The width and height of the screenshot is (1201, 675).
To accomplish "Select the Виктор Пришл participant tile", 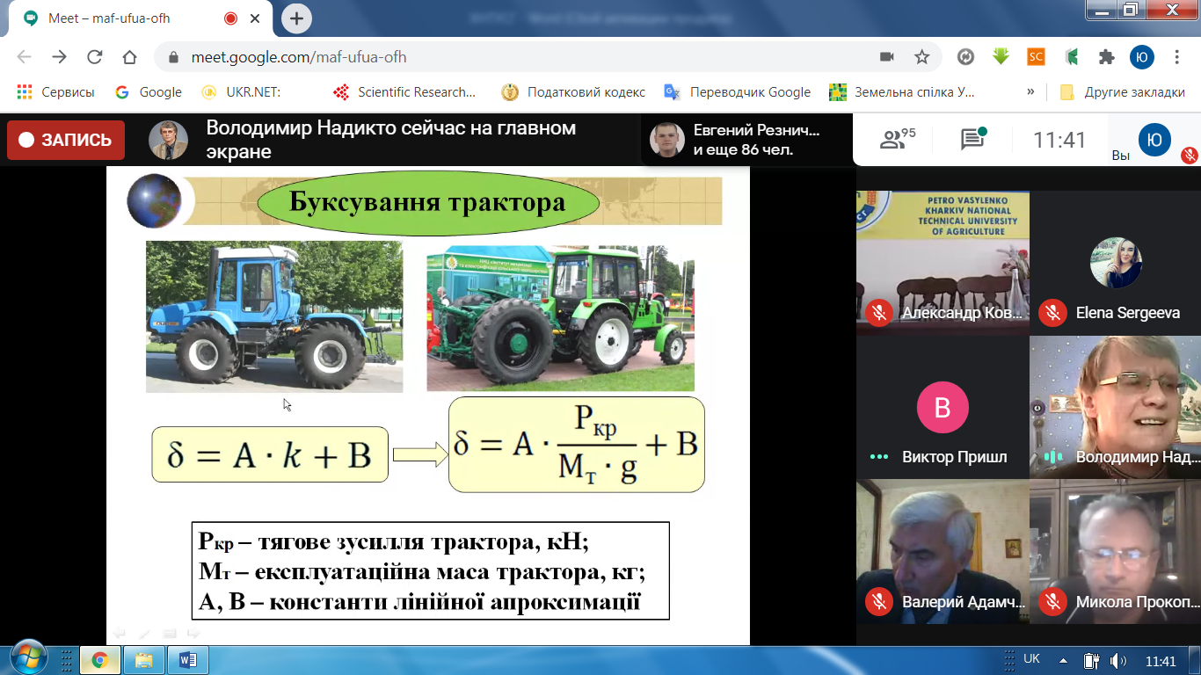I will pyautogui.click(x=943, y=408).
